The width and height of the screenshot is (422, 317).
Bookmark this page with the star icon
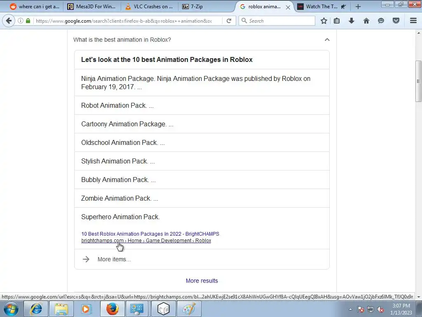click(324, 21)
